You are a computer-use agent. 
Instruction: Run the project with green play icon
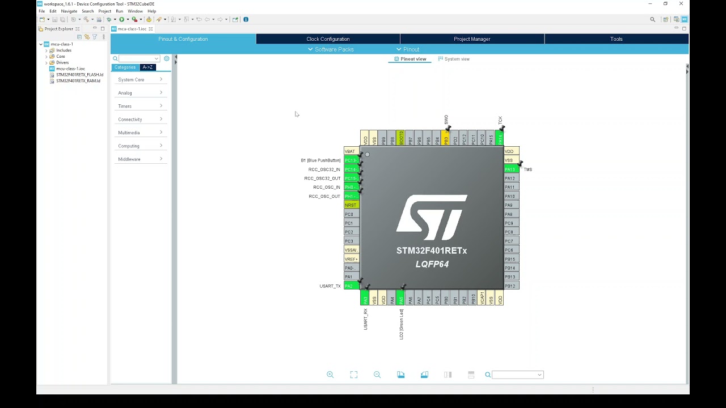point(121,19)
